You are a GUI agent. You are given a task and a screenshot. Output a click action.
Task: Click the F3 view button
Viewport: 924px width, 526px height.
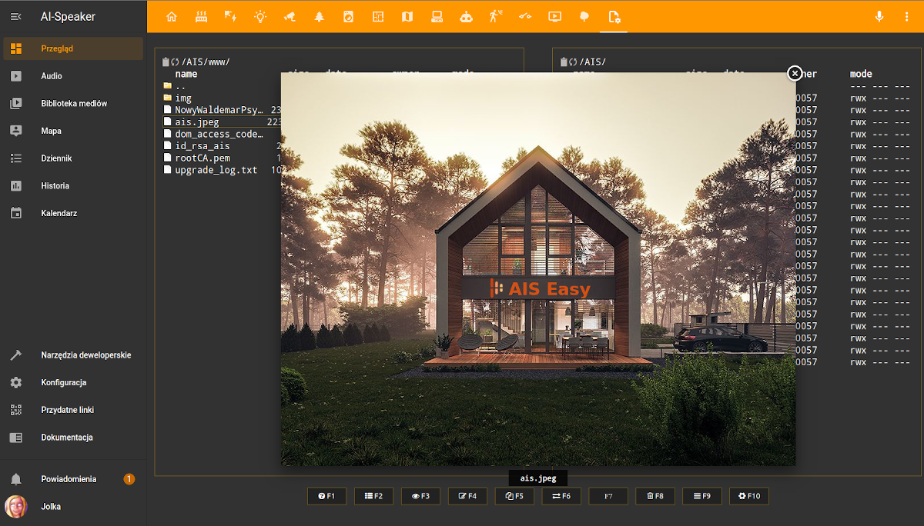coord(420,496)
